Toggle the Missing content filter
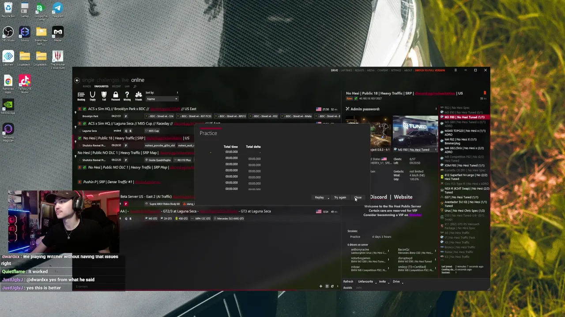This screenshot has width=565, height=317. coord(127,96)
